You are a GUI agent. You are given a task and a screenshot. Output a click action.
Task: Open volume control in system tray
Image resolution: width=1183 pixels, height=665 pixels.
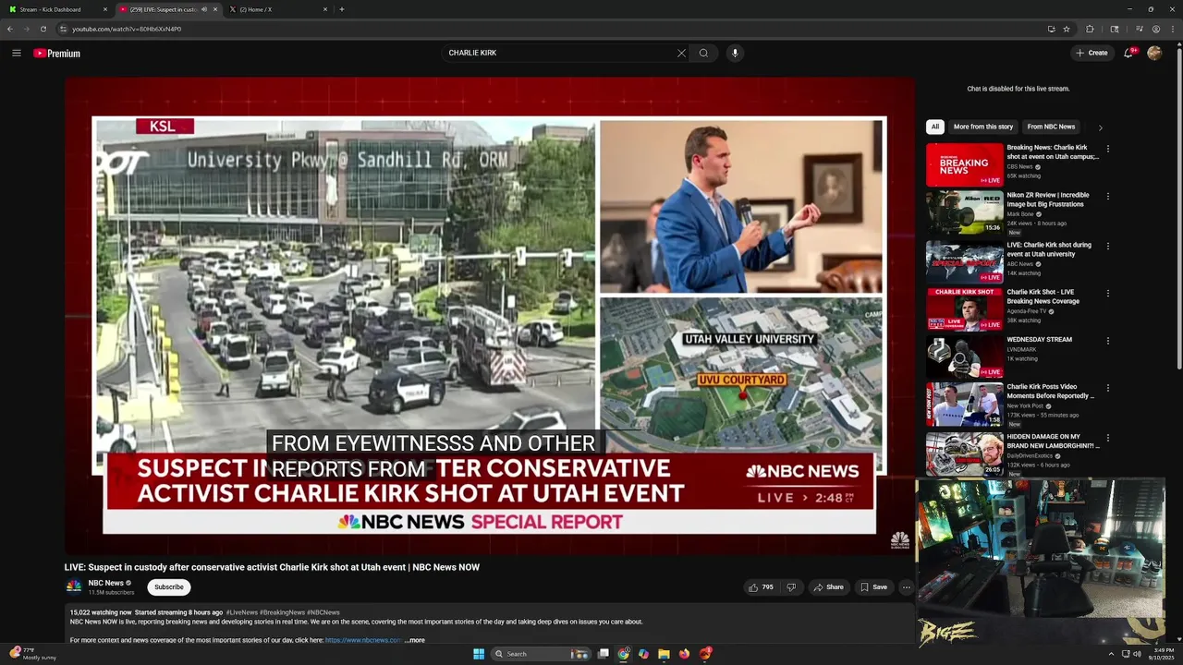click(x=1137, y=654)
